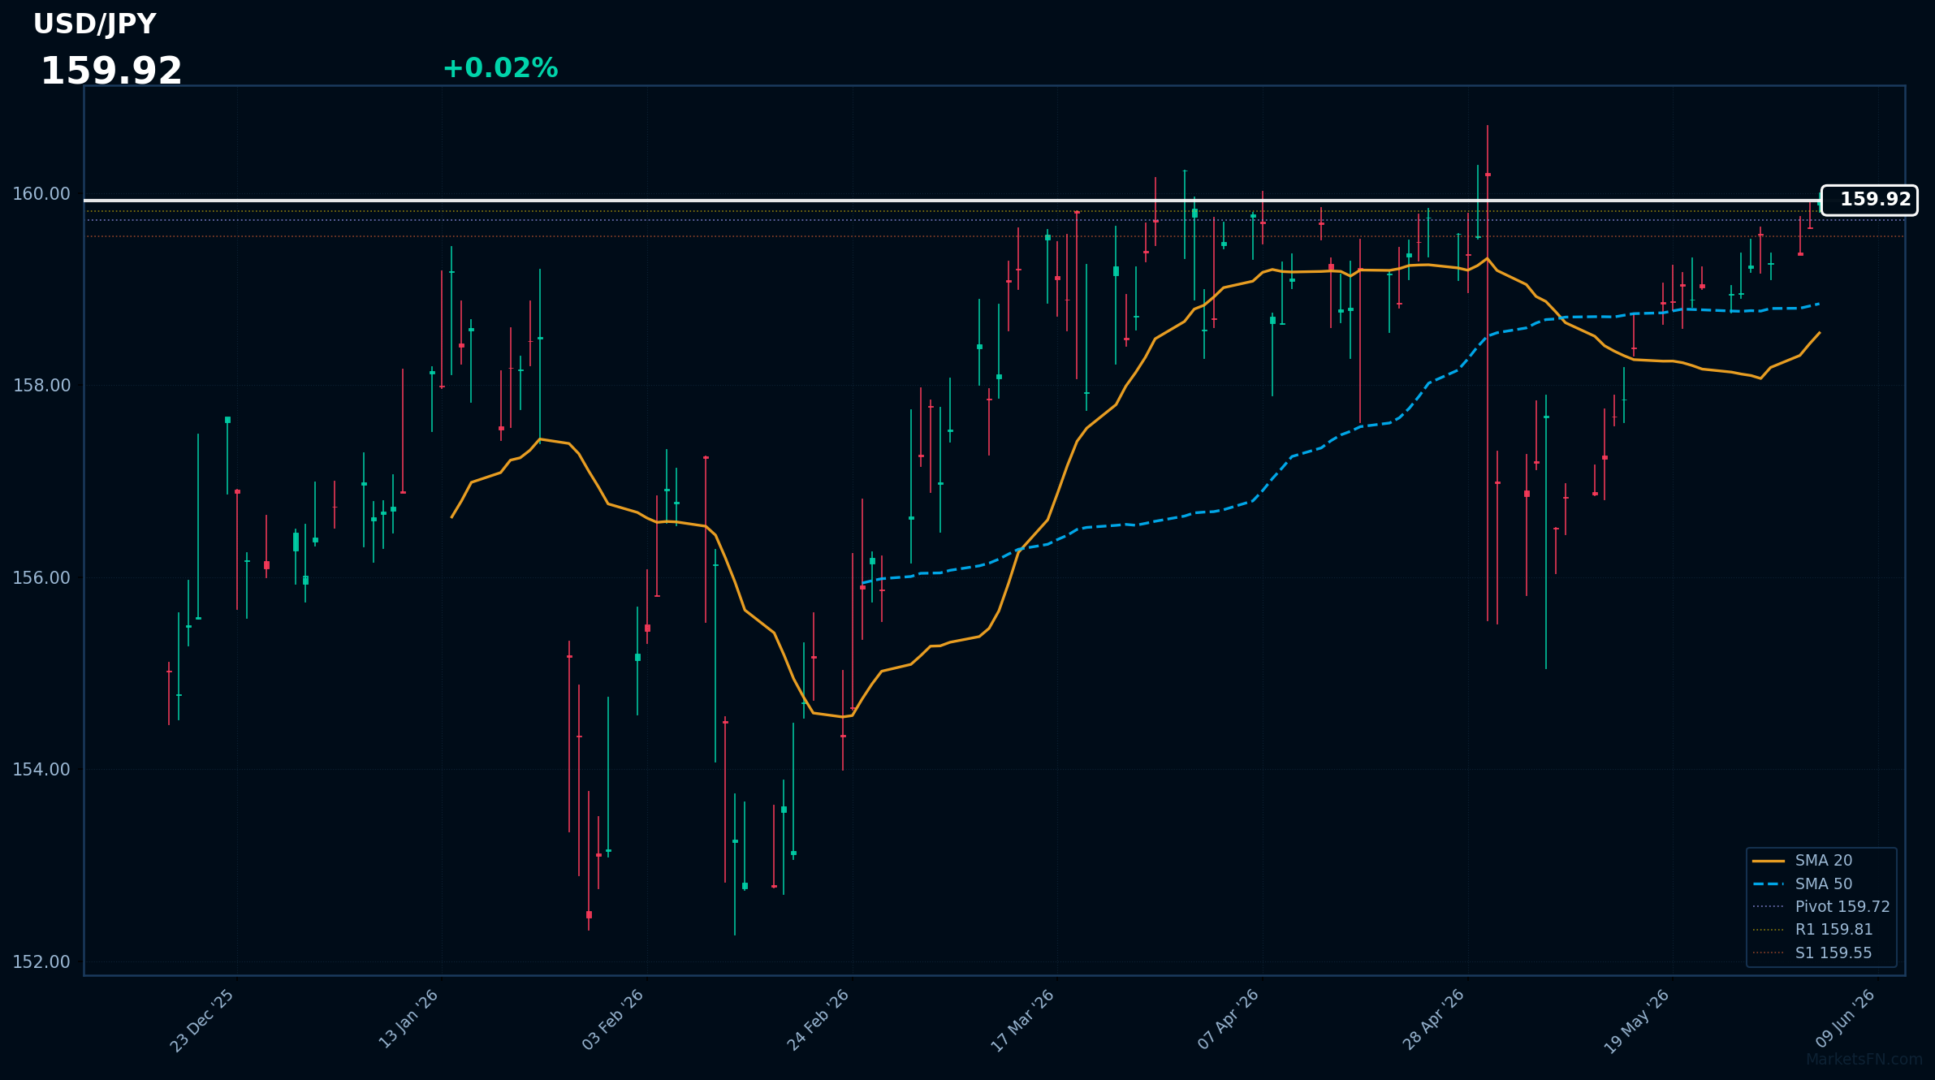Click the 07 Apr '26 date label

click(1229, 1019)
